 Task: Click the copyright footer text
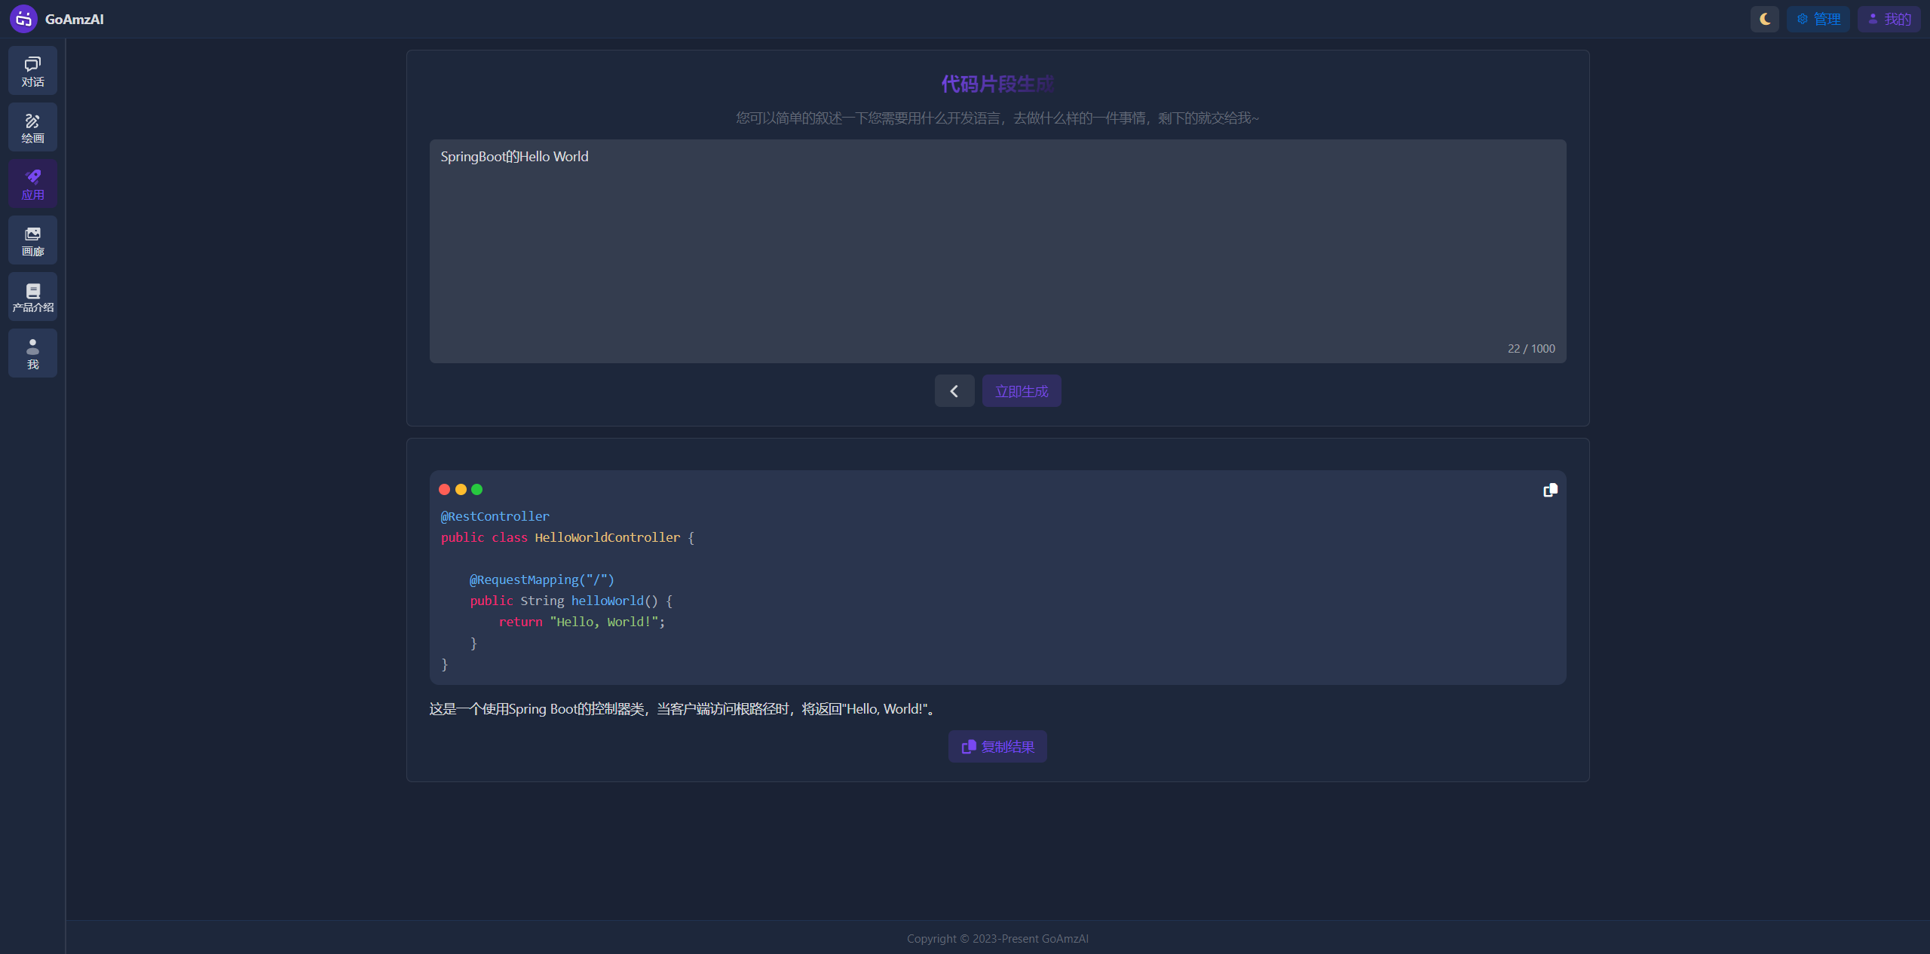[x=997, y=939]
